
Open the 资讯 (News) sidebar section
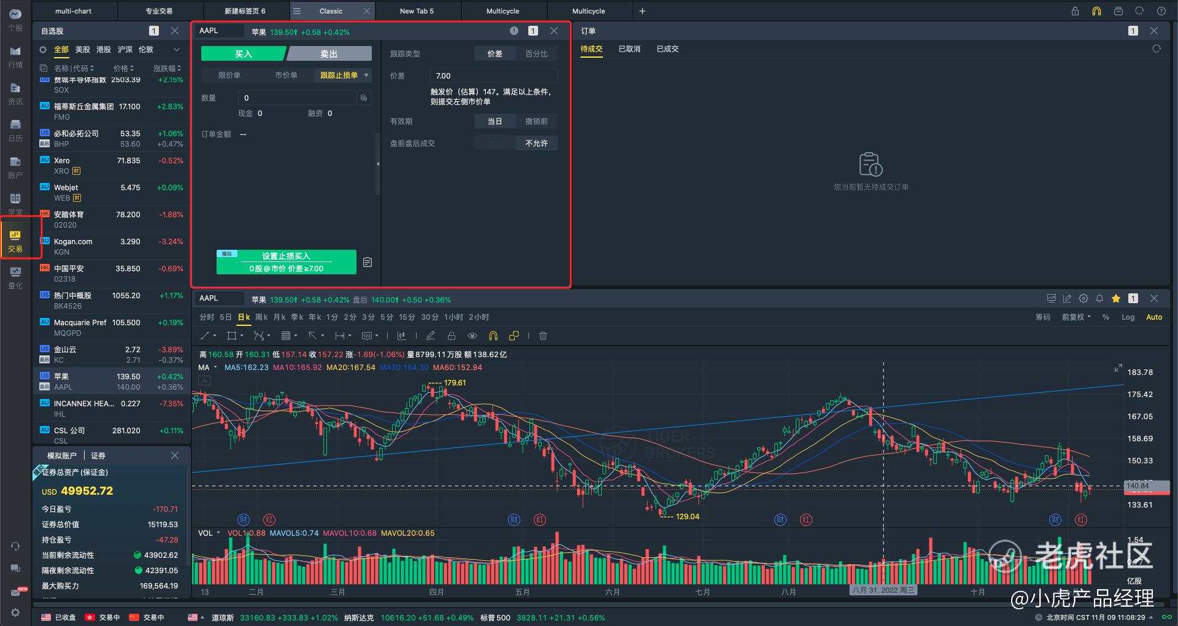point(15,94)
